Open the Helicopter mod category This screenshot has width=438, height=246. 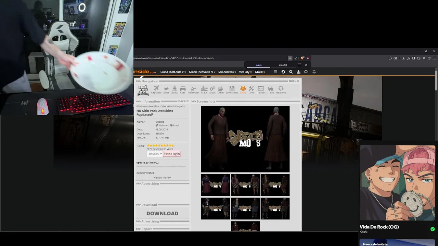(x=193, y=90)
